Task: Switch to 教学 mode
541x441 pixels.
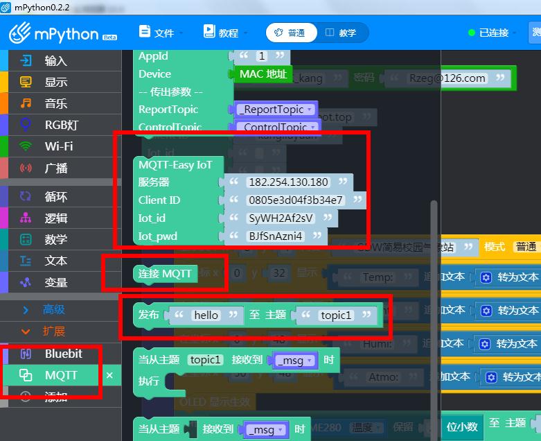Action: pos(341,33)
